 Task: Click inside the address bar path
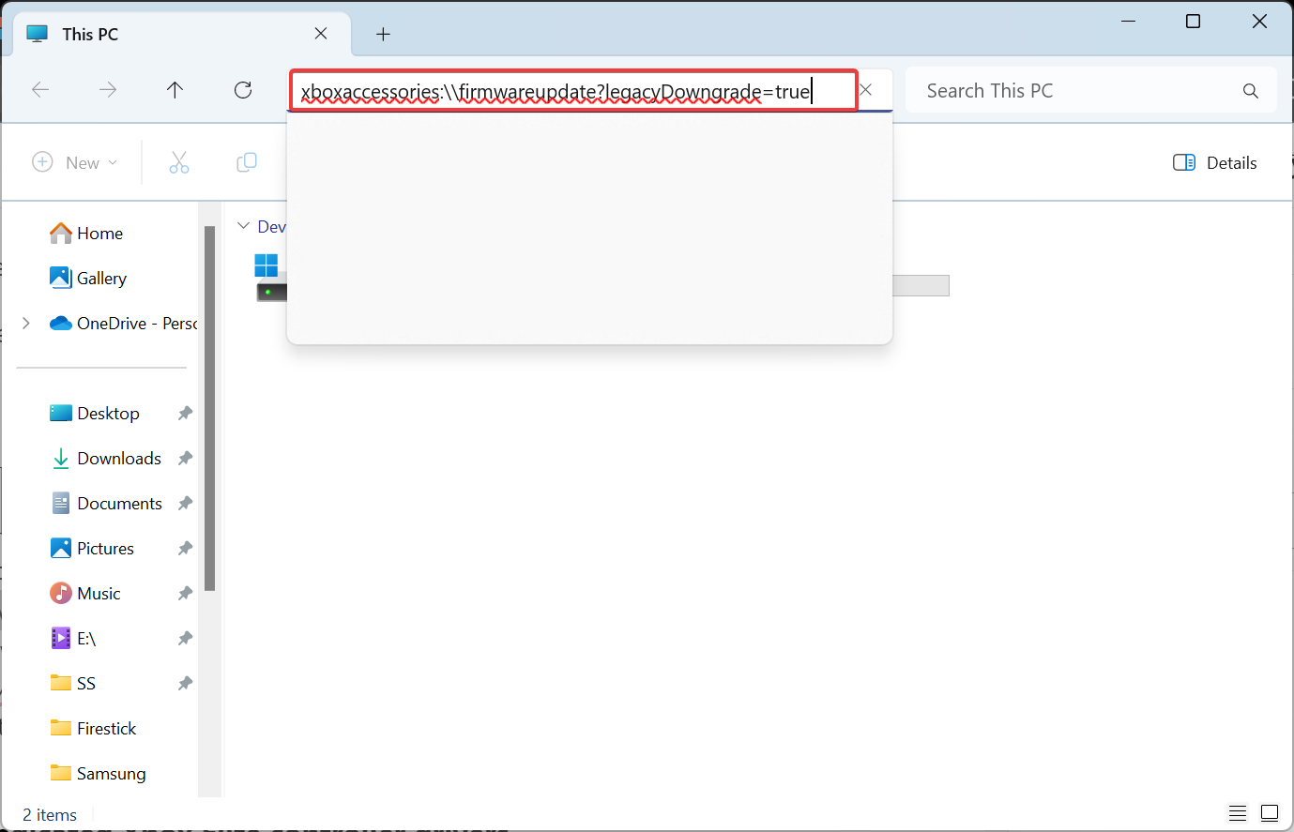pyautogui.click(x=572, y=91)
